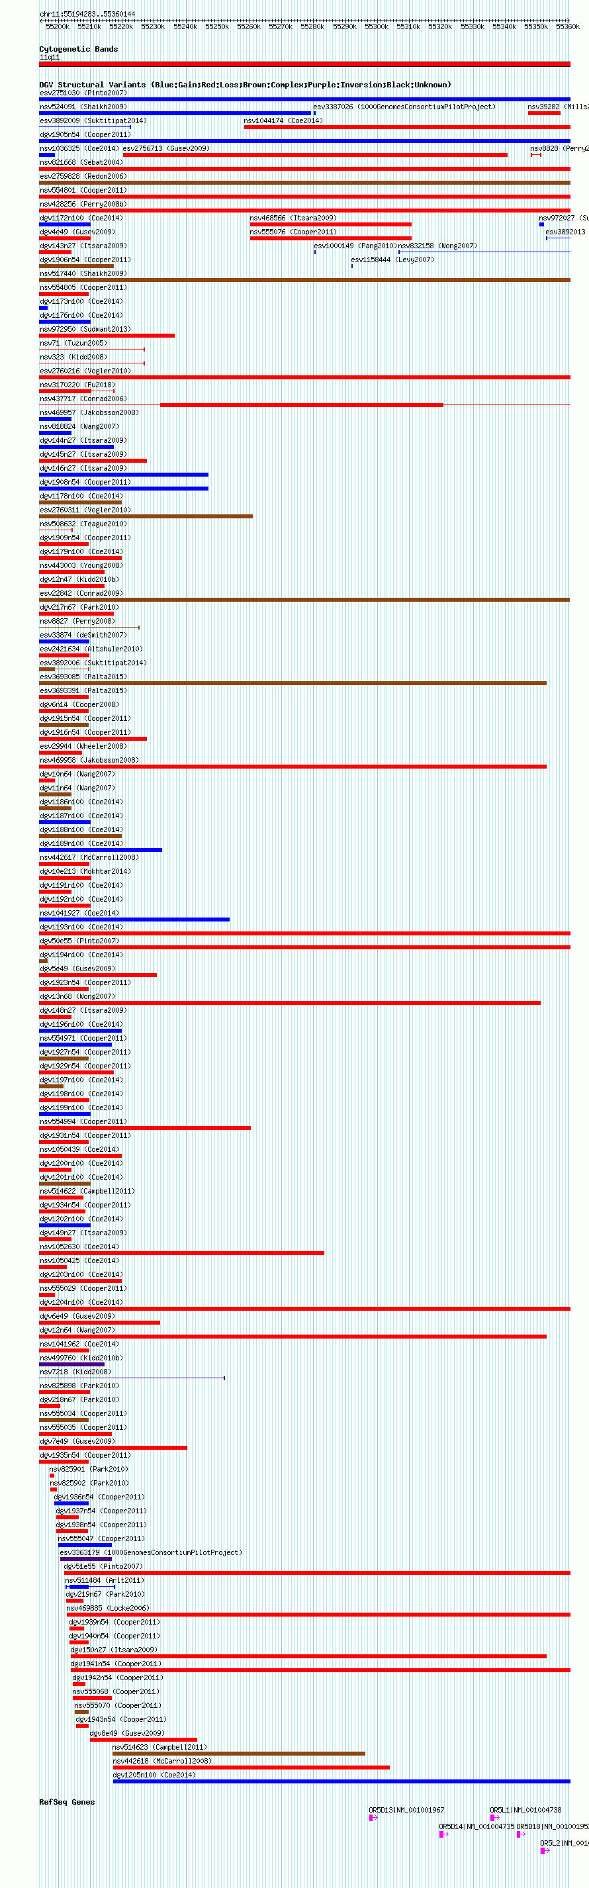This screenshot has width=589, height=1888.
Task: Open variant nsv508632 (Teague2010)
Action: click(x=83, y=524)
